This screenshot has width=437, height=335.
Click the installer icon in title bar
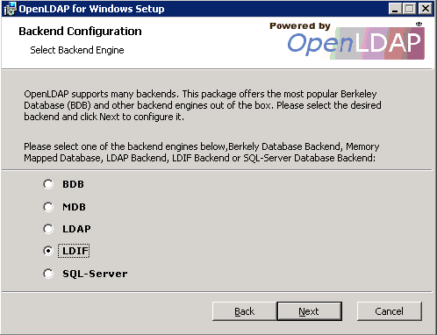[10, 9]
